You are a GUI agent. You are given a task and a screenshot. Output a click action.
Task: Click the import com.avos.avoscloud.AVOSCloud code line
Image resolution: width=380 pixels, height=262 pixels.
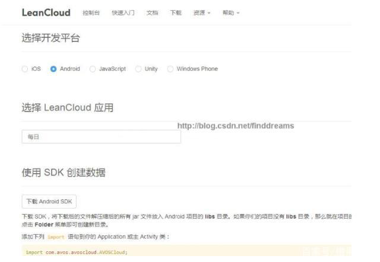pyautogui.click(x=77, y=253)
